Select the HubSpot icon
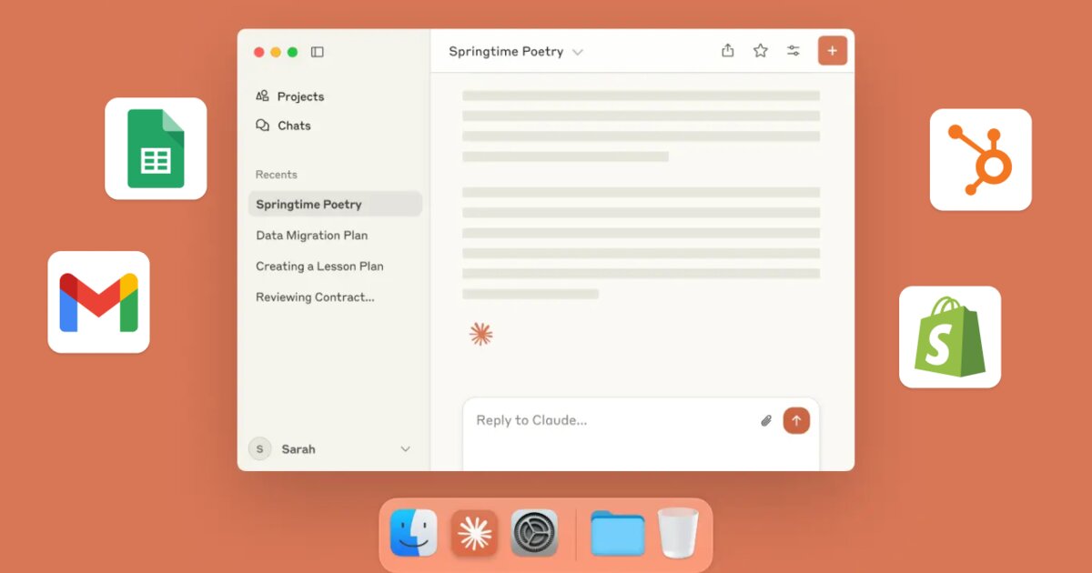The image size is (1092, 573). 980,160
